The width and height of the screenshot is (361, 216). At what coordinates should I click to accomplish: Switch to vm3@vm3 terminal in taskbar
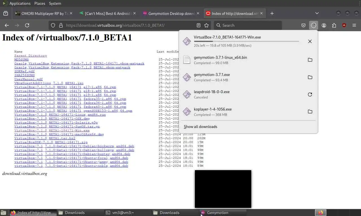(127, 213)
